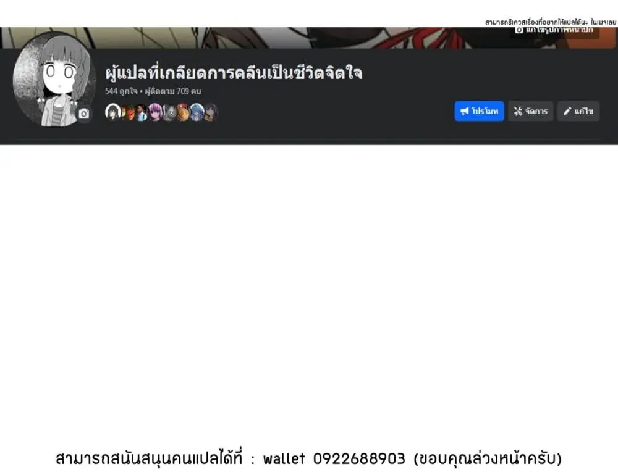Click the camera icon on profile picture
The width and height of the screenshot is (618, 472).
(x=83, y=114)
